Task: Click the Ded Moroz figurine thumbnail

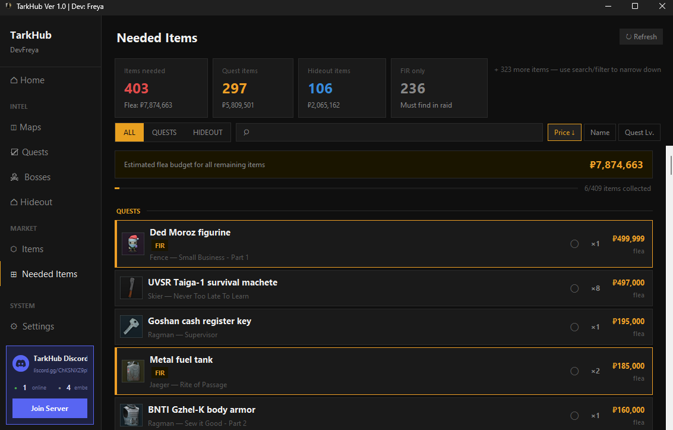Action: pyautogui.click(x=133, y=244)
